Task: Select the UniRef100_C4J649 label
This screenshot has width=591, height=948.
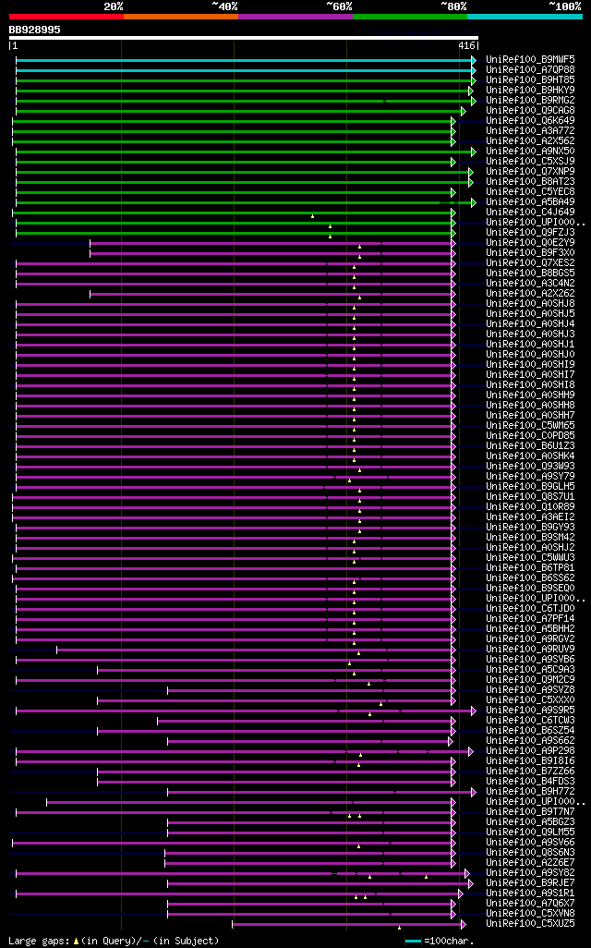Action: (x=531, y=213)
